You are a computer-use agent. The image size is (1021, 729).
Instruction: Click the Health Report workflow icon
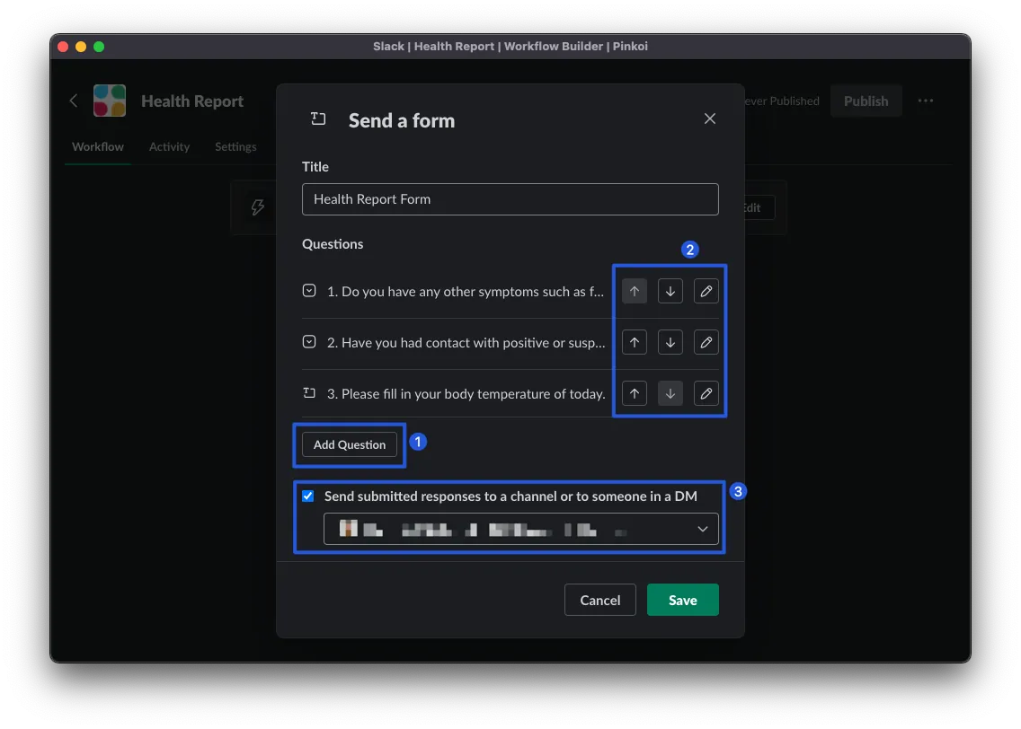[110, 101]
